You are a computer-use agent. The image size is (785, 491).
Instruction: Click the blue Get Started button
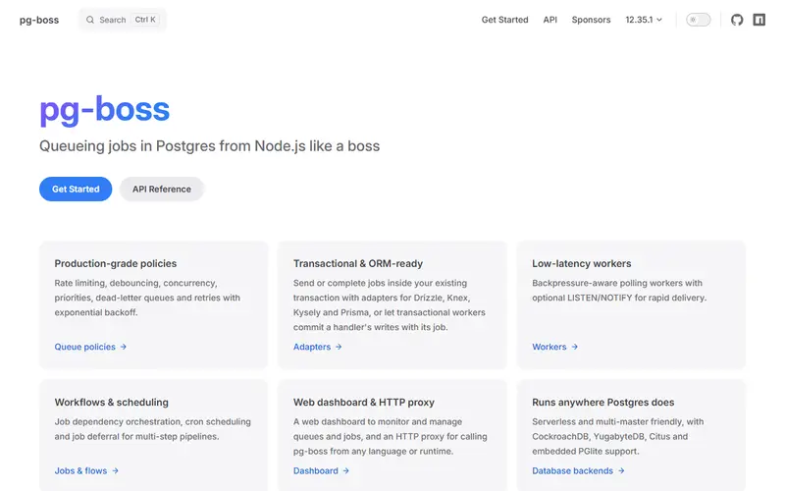pyautogui.click(x=76, y=189)
